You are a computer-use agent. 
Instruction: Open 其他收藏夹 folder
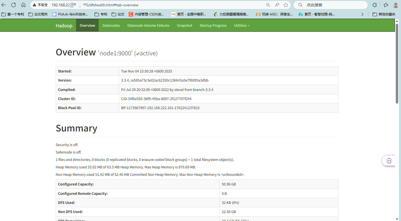point(384,14)
